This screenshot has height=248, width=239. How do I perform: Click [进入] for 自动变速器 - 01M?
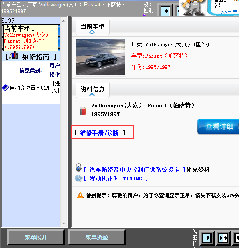coord(56,87)
